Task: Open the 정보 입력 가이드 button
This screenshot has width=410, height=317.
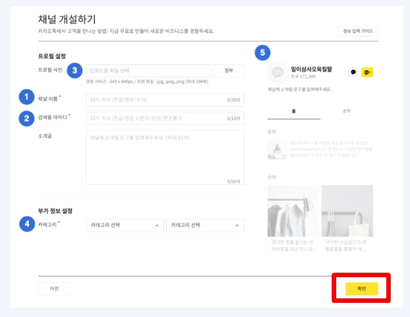Action: coord(358,31)
